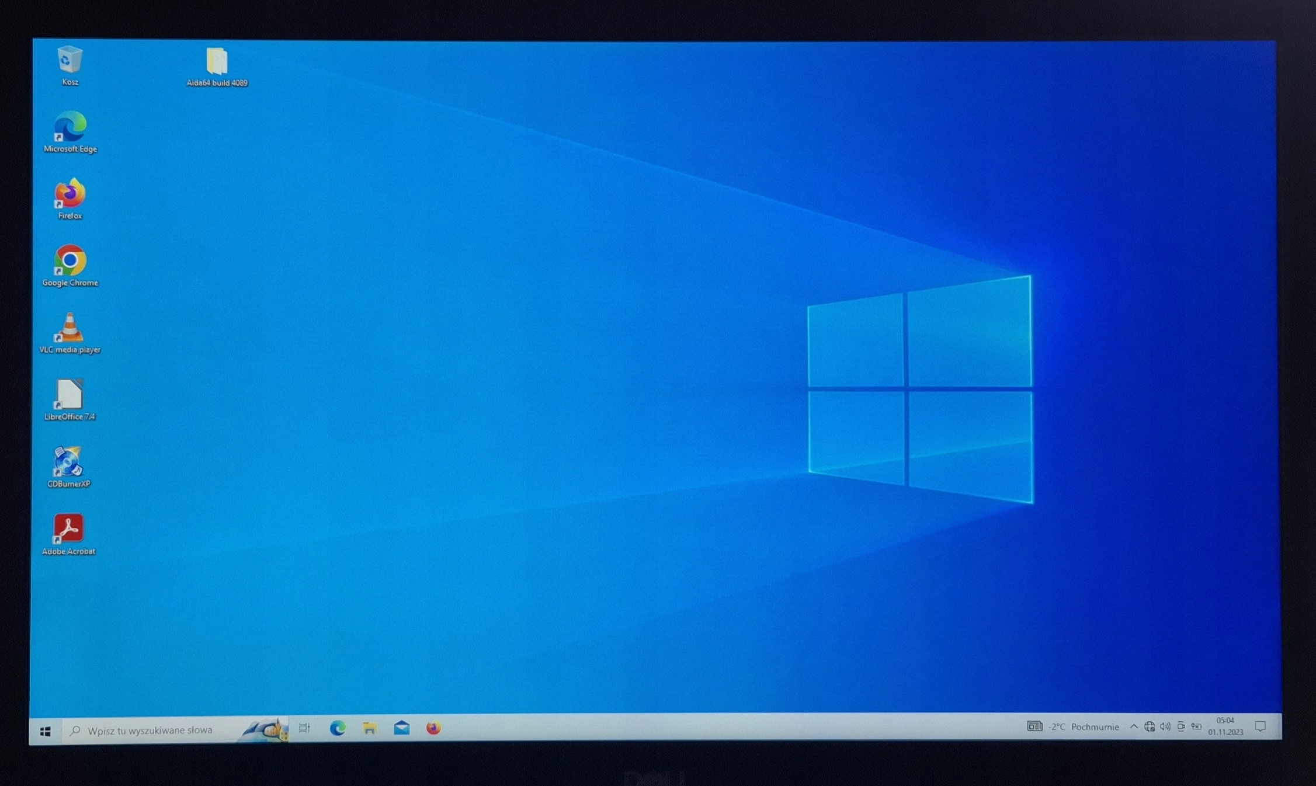Select the Microsoft Edge desktop shortcut

[x=70, y=133]
